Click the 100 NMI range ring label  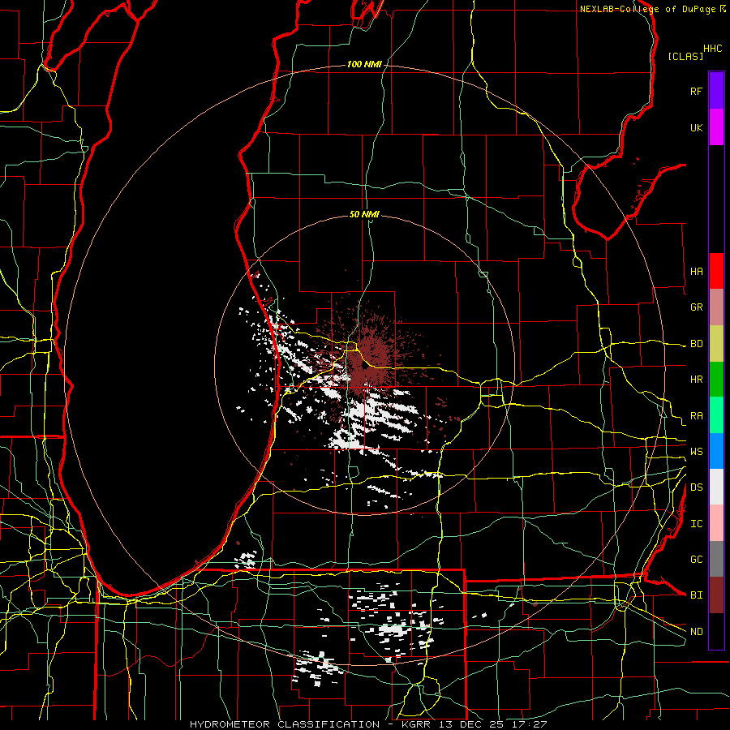click(x=364, y=64)
